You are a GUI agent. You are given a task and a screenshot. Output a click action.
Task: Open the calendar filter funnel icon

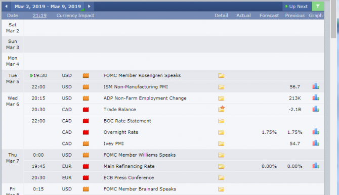click(x=318, y=7)
